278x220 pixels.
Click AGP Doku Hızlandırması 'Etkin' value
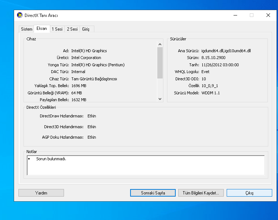tap(92, 137)
